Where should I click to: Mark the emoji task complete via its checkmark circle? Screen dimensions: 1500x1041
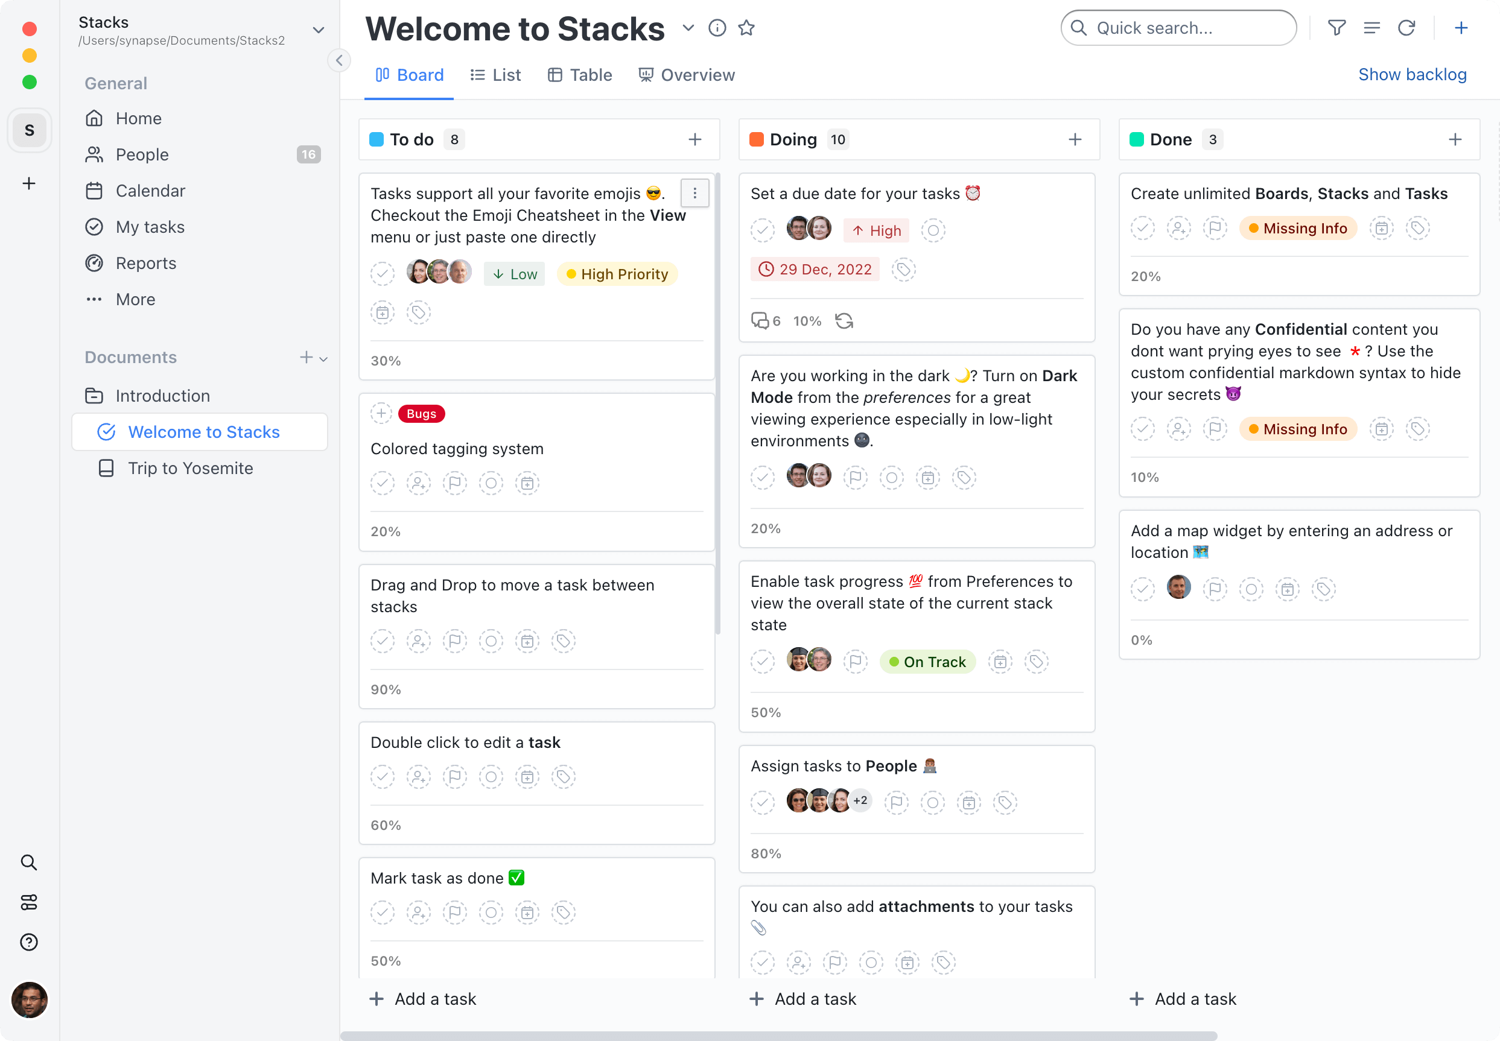pos(383,273)
